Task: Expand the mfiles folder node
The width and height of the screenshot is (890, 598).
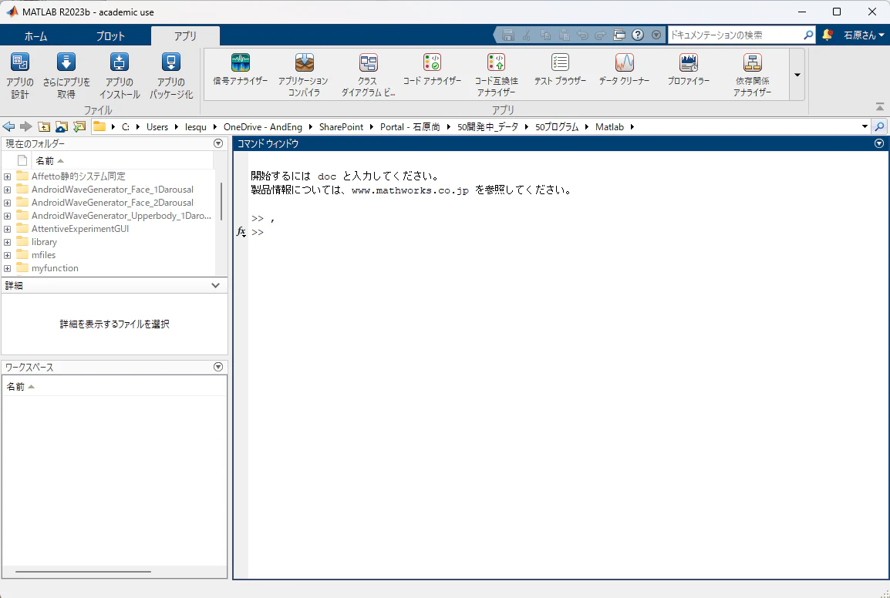Action: point(8,255)
